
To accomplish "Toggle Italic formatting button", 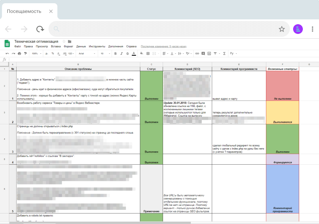I will (x=121, y=54).
